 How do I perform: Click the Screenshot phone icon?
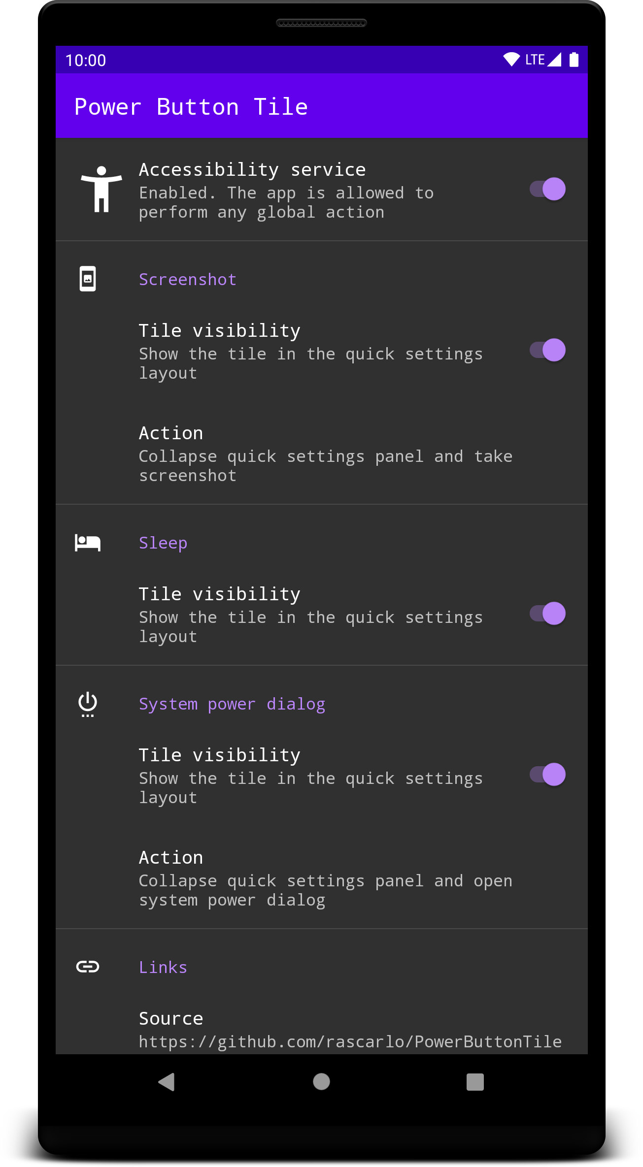[x=88, y=279]
